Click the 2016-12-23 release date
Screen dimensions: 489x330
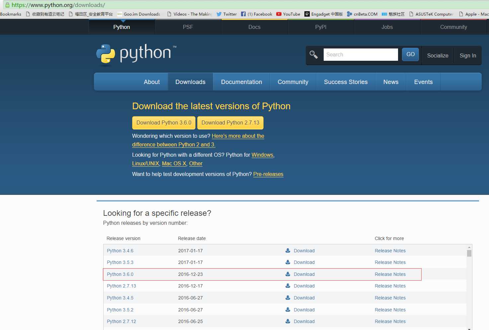[190, 274]
